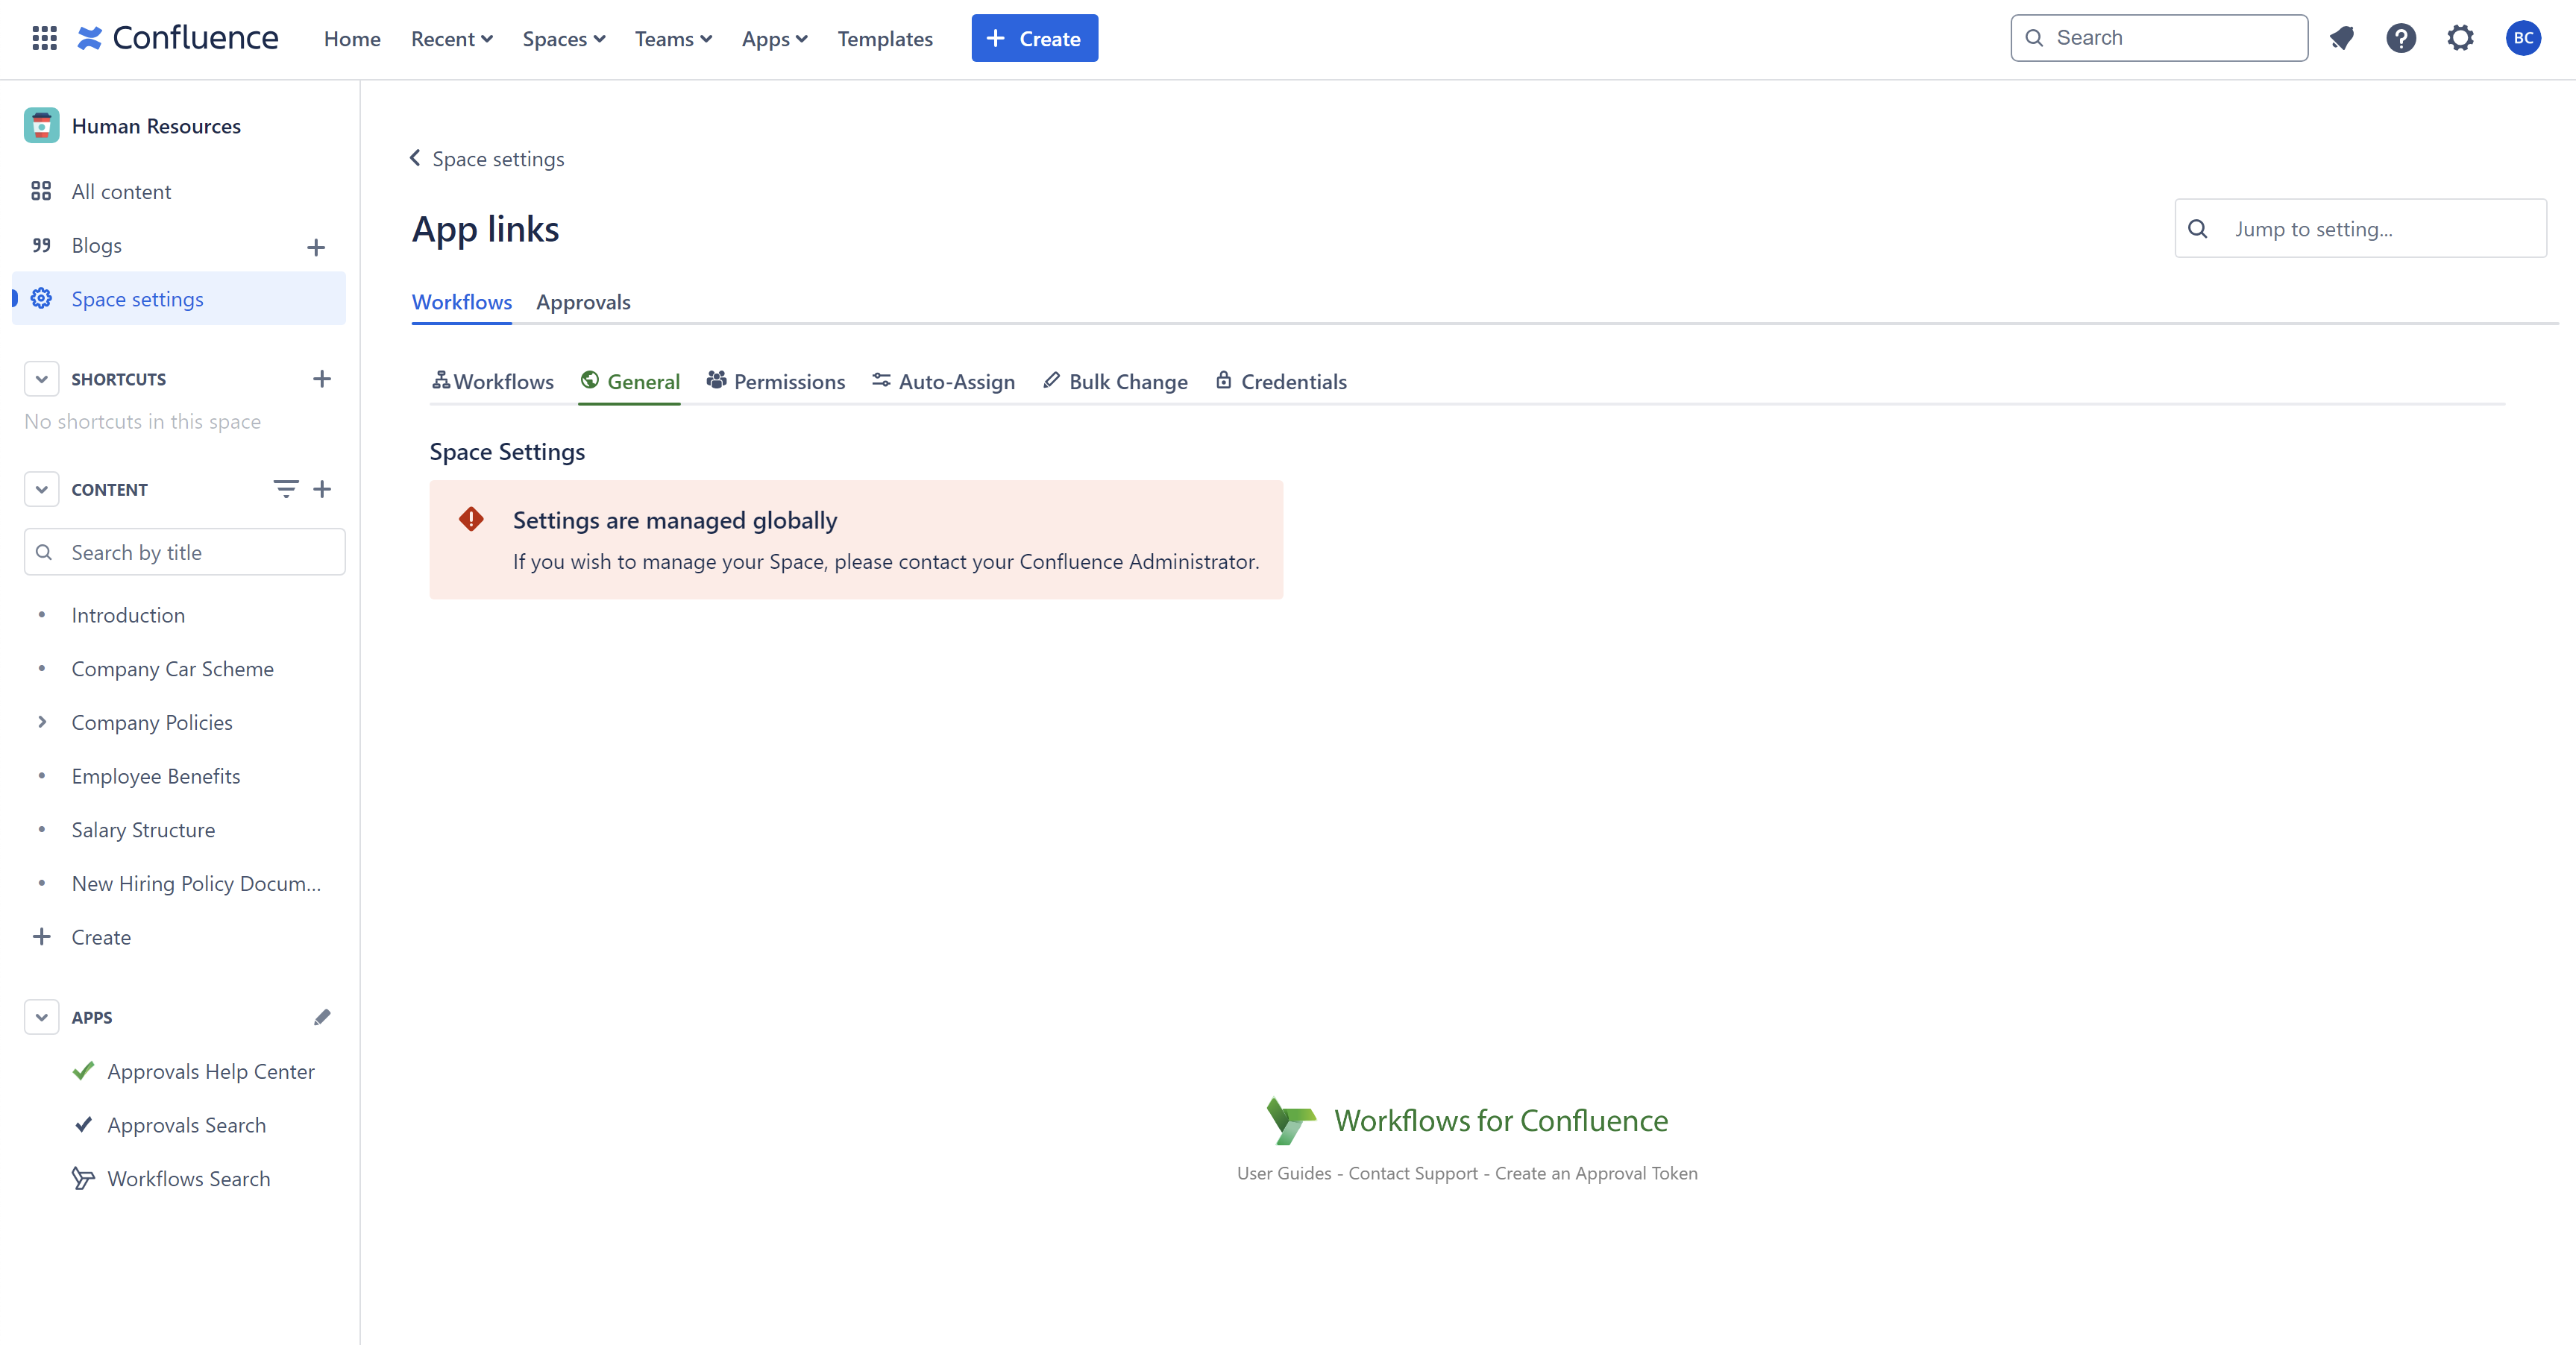The width and height of the screenshot is (2576, 1345).
Task: Collapse the APPS section
Action: tap(41, 1017)
